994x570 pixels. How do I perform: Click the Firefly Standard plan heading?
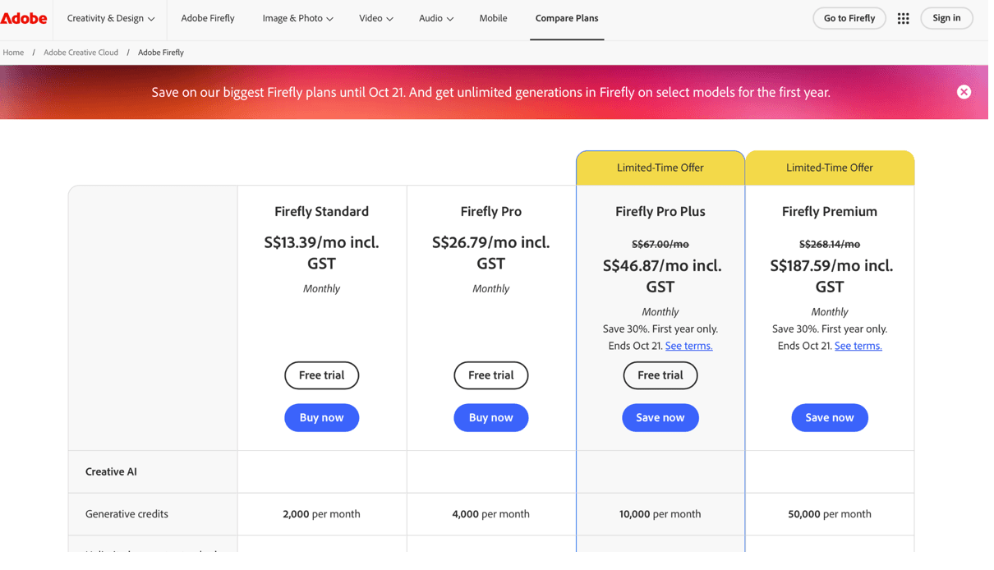pyautogui.click(x=321, y=211)
